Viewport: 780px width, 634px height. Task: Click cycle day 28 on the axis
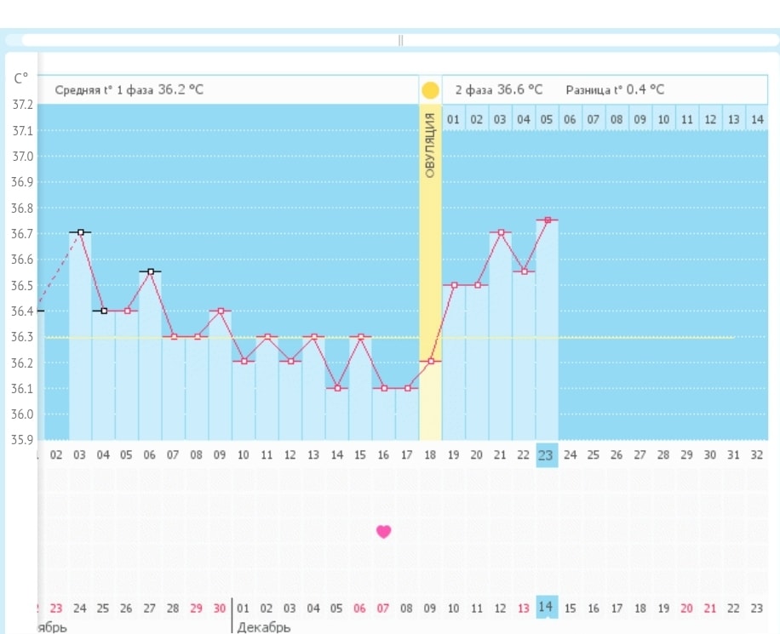663,455
